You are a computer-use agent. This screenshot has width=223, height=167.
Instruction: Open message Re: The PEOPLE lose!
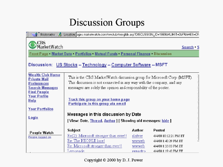click(x=86, y=141)
